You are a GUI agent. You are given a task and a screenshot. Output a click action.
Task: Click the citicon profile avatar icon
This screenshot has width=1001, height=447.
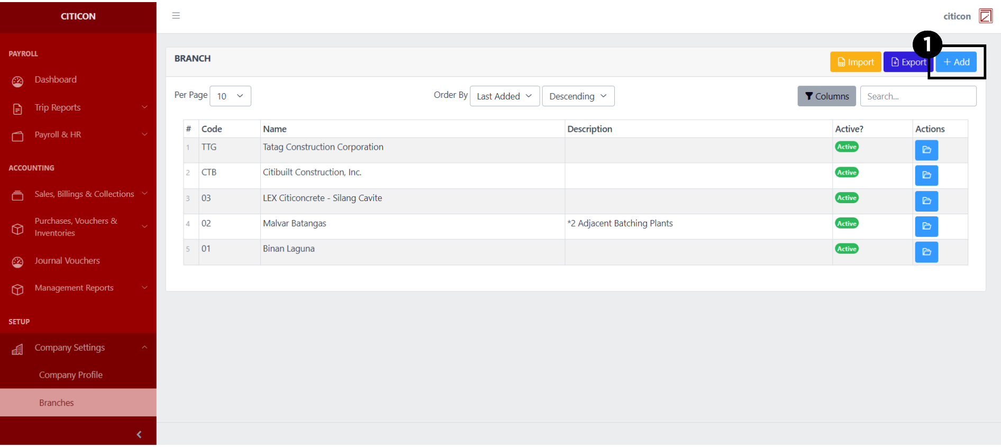point(985,16)
